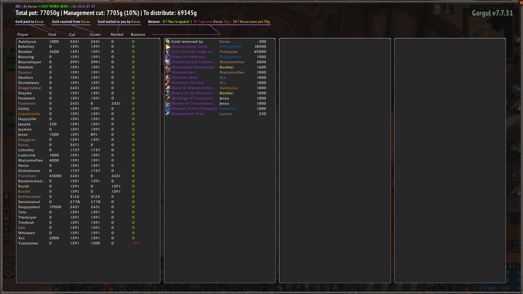This screenshot has width=523, height=294.
Task: Select the [Shroud of Pure Thought] item link
Action: pyautogui.click(x=194, y=109)
